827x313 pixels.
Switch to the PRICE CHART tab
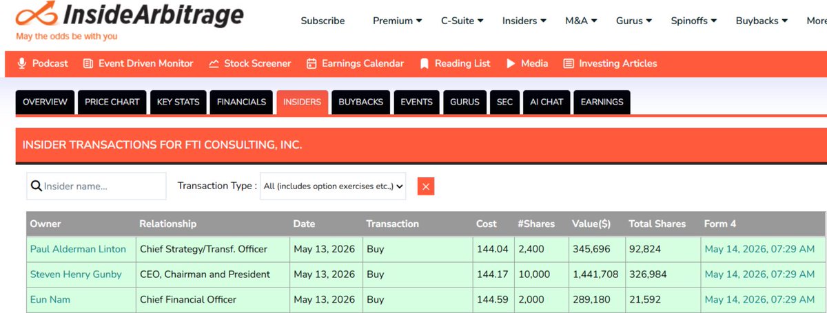[112, 102]
